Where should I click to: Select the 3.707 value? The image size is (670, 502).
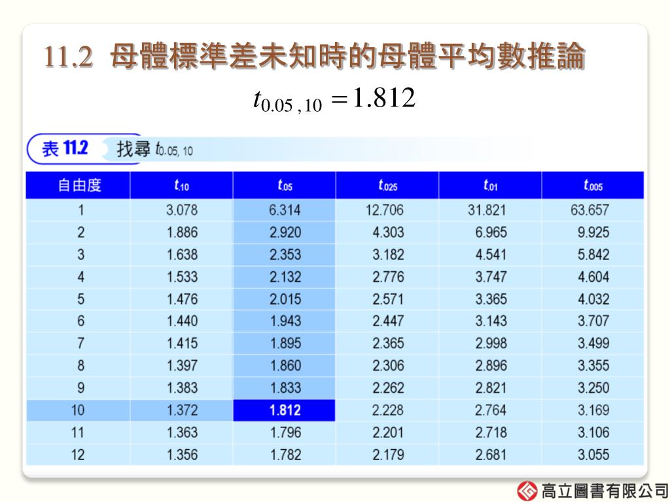pos(593,320)
